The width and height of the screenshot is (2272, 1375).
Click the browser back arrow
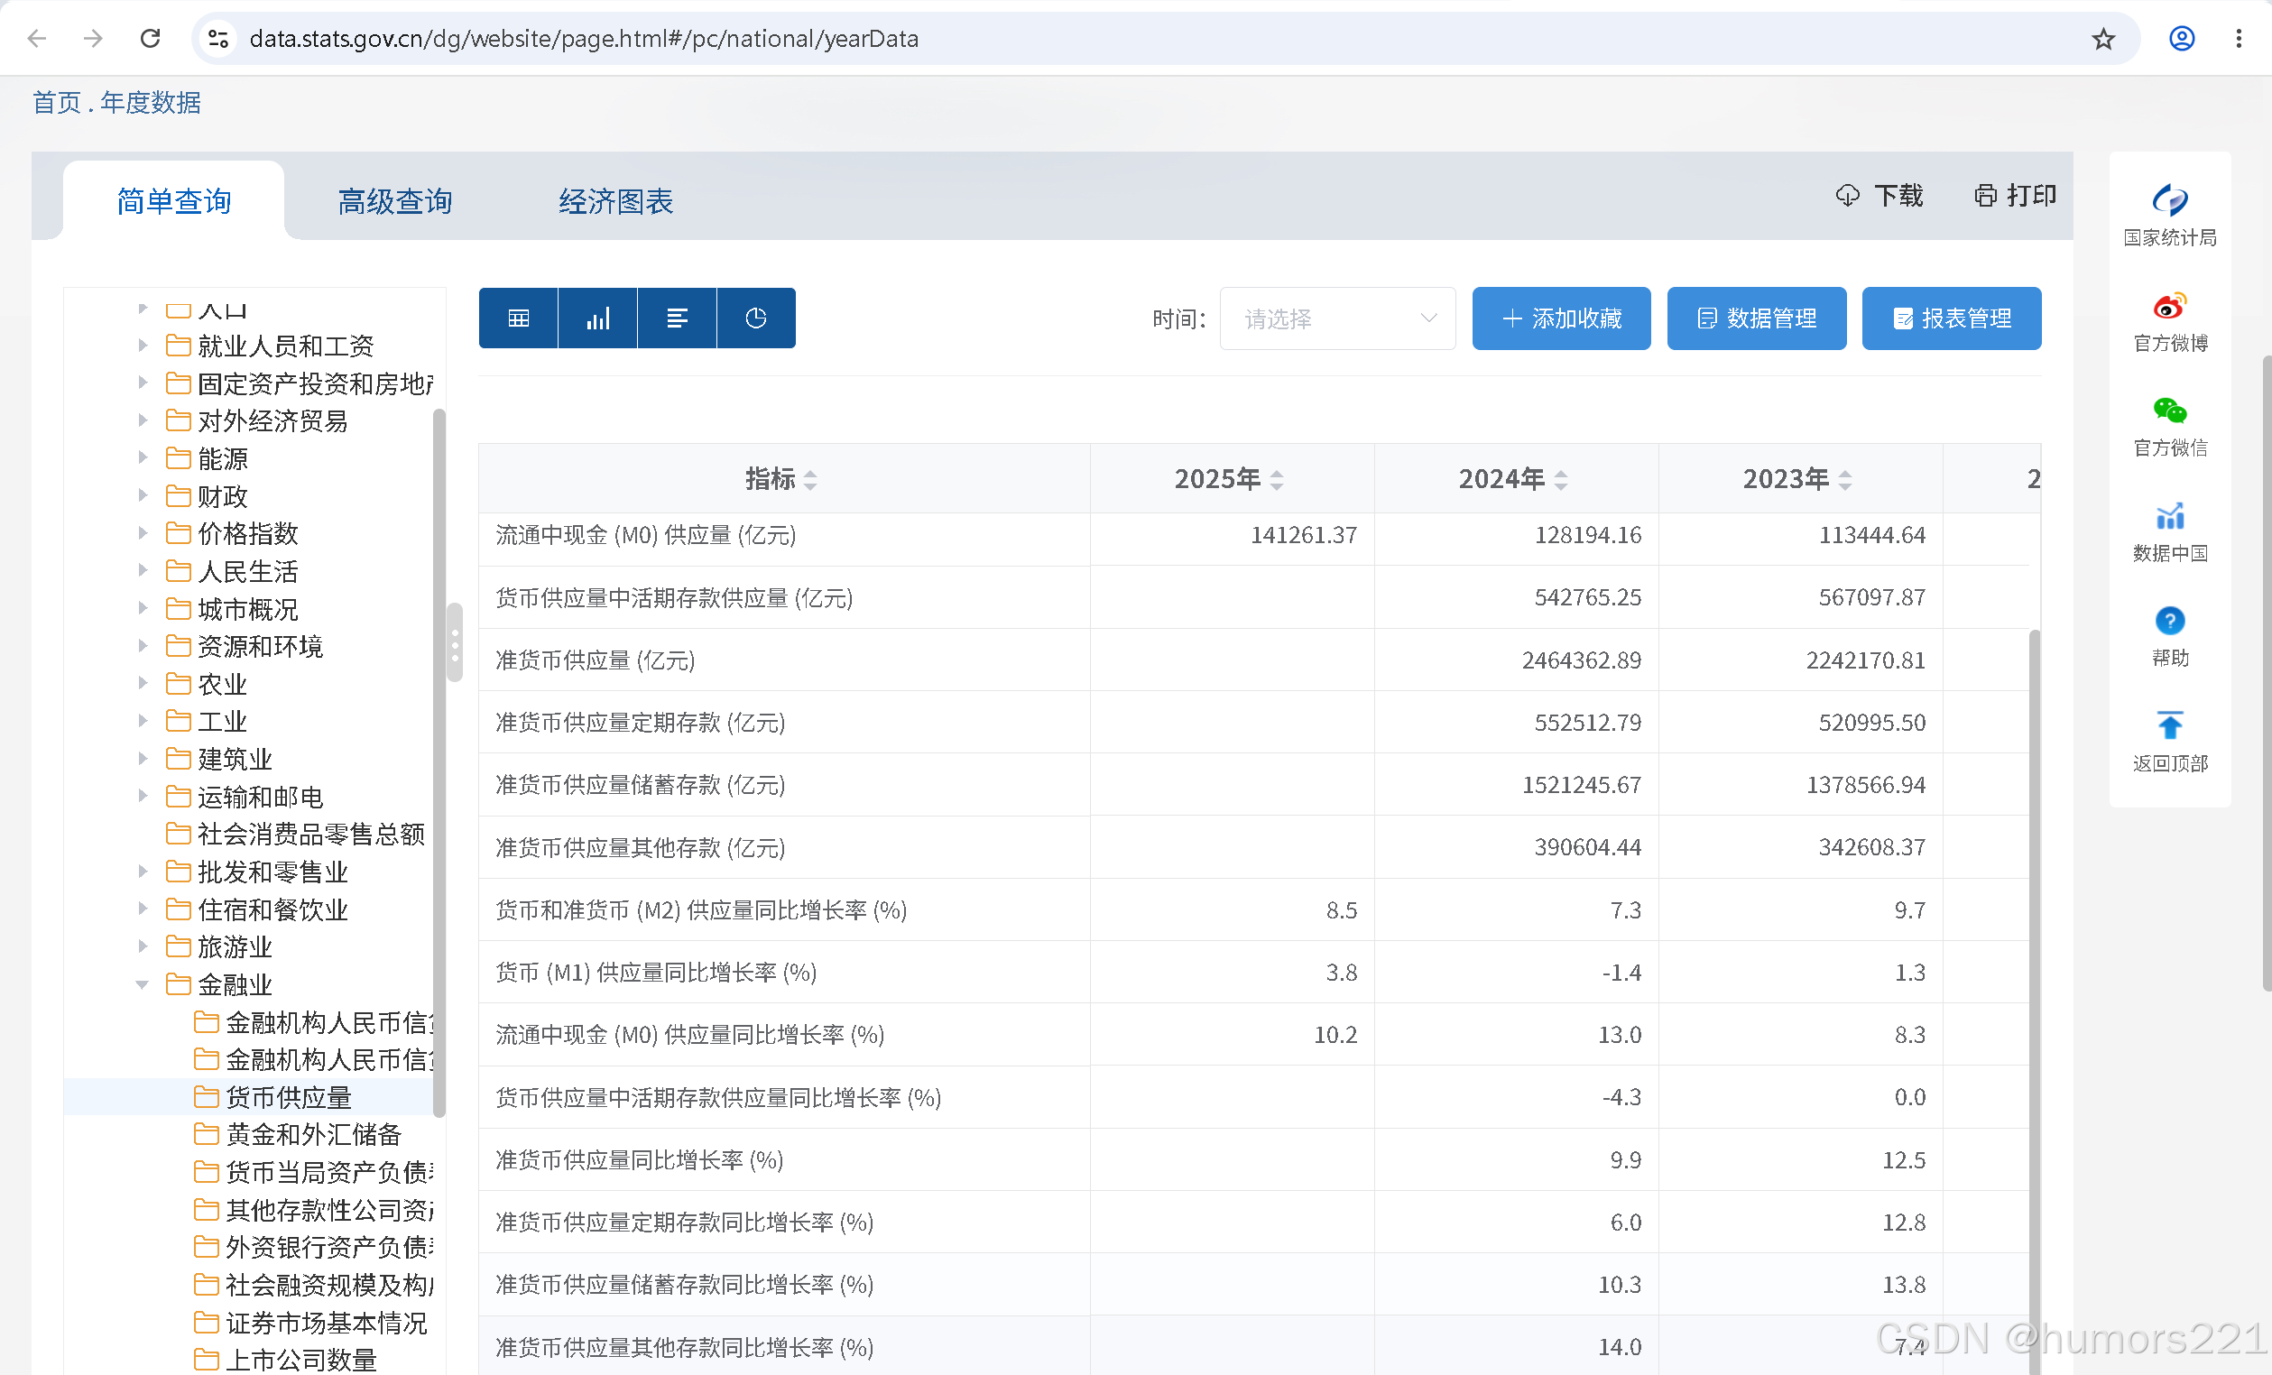pyautogui.click(x=37, y=38)
